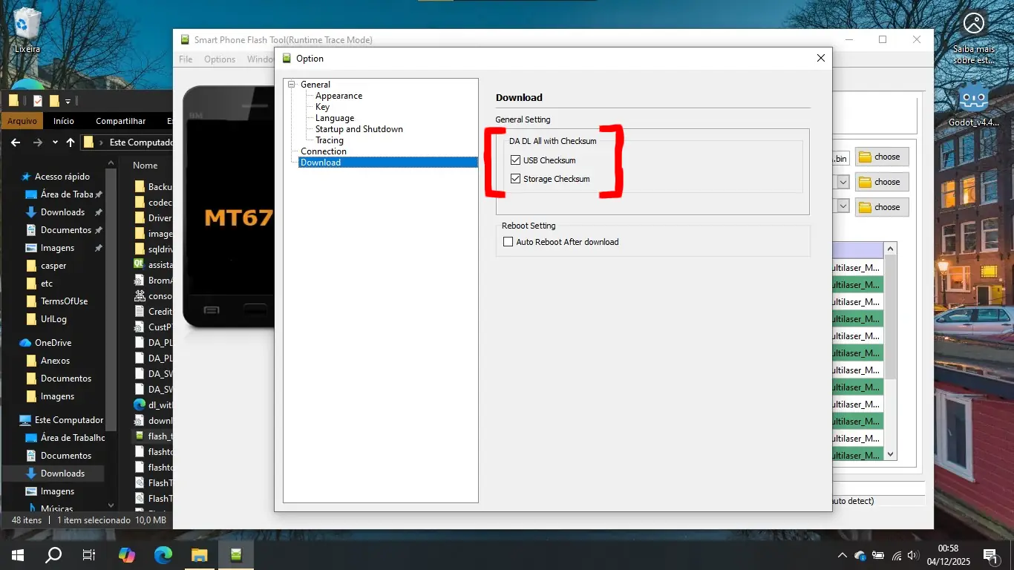Open the File menu

[x=186, y=59]
